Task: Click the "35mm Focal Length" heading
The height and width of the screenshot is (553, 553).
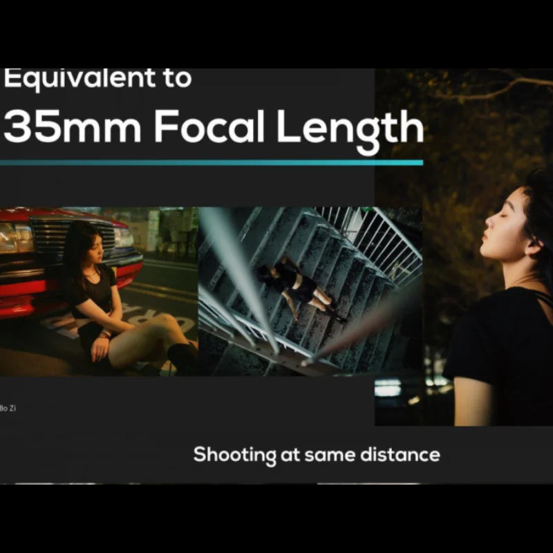Action: click(x=213, y=126)
